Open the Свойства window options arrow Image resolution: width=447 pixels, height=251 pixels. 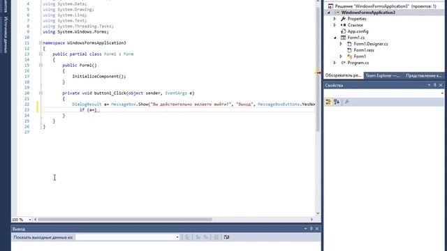pos(429,85)
